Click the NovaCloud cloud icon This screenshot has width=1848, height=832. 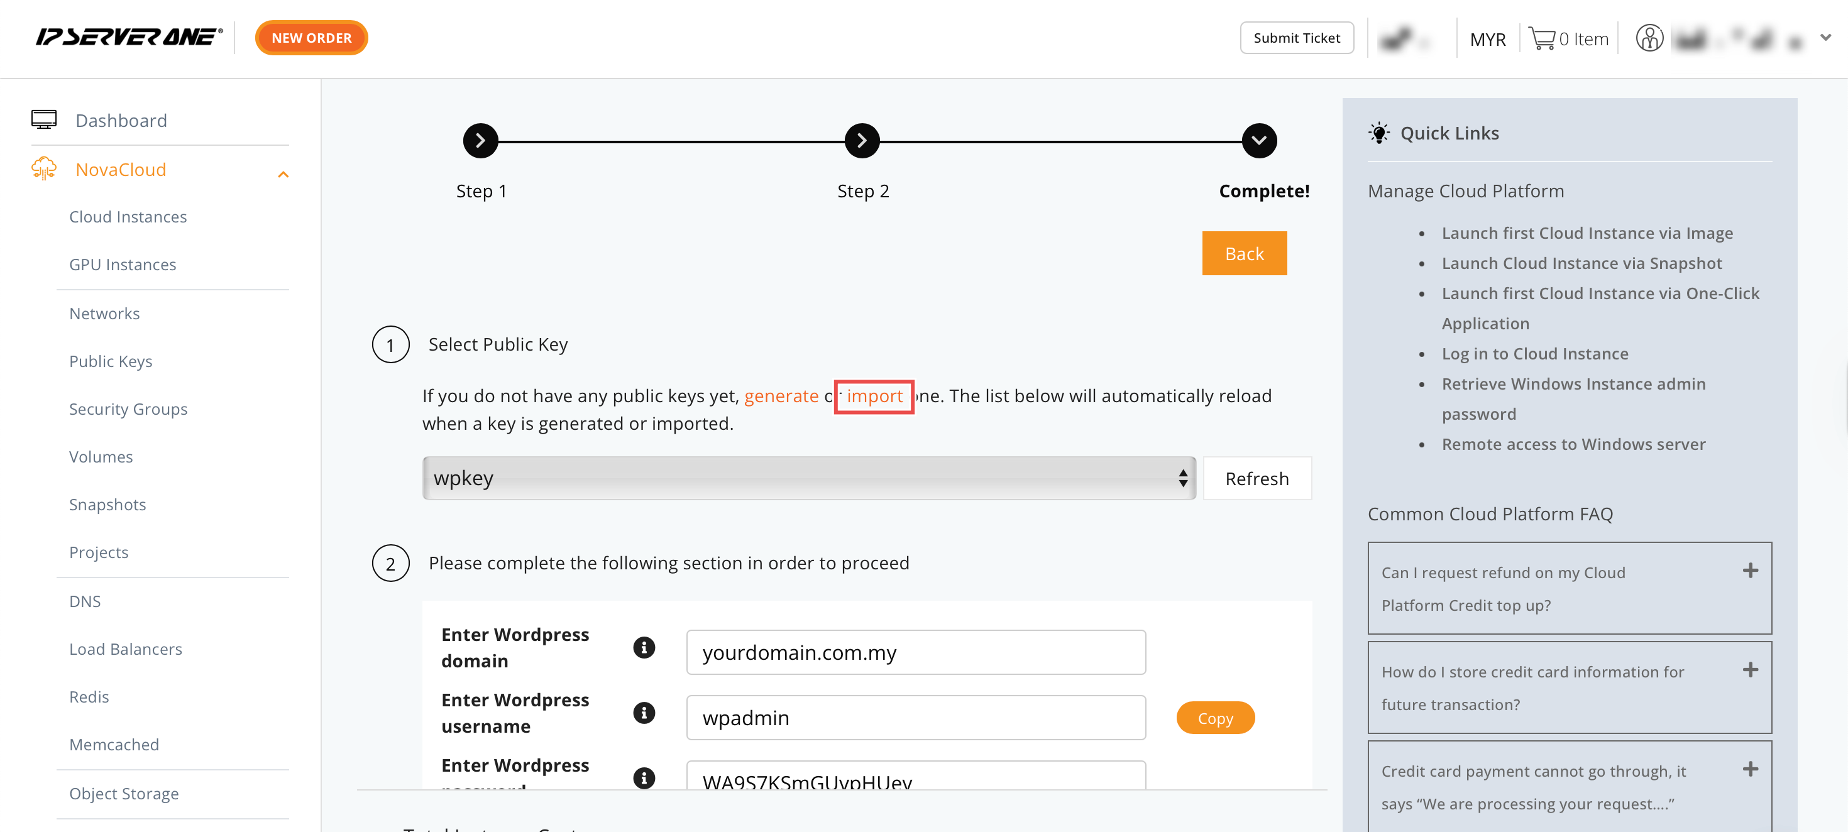tap(44, 168)
